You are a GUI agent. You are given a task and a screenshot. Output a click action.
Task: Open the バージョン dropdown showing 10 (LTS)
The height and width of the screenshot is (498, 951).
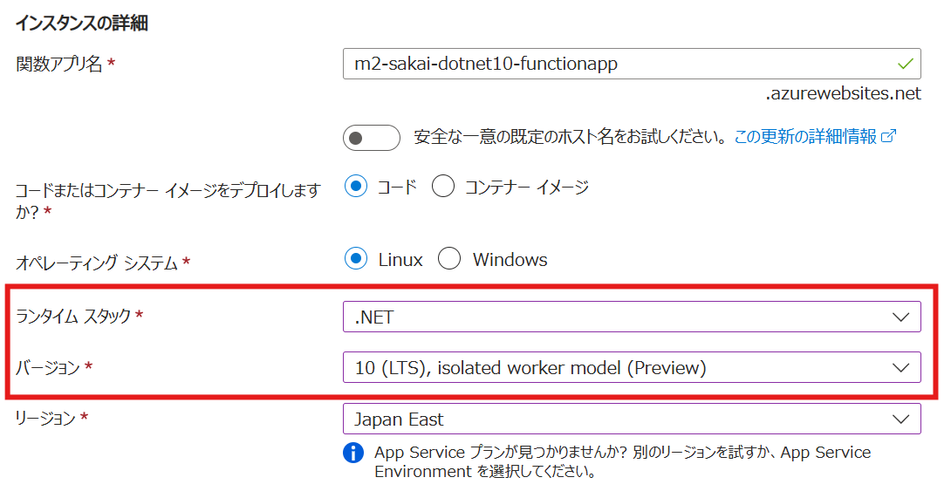pyautogui.click(x=632, y=367)
